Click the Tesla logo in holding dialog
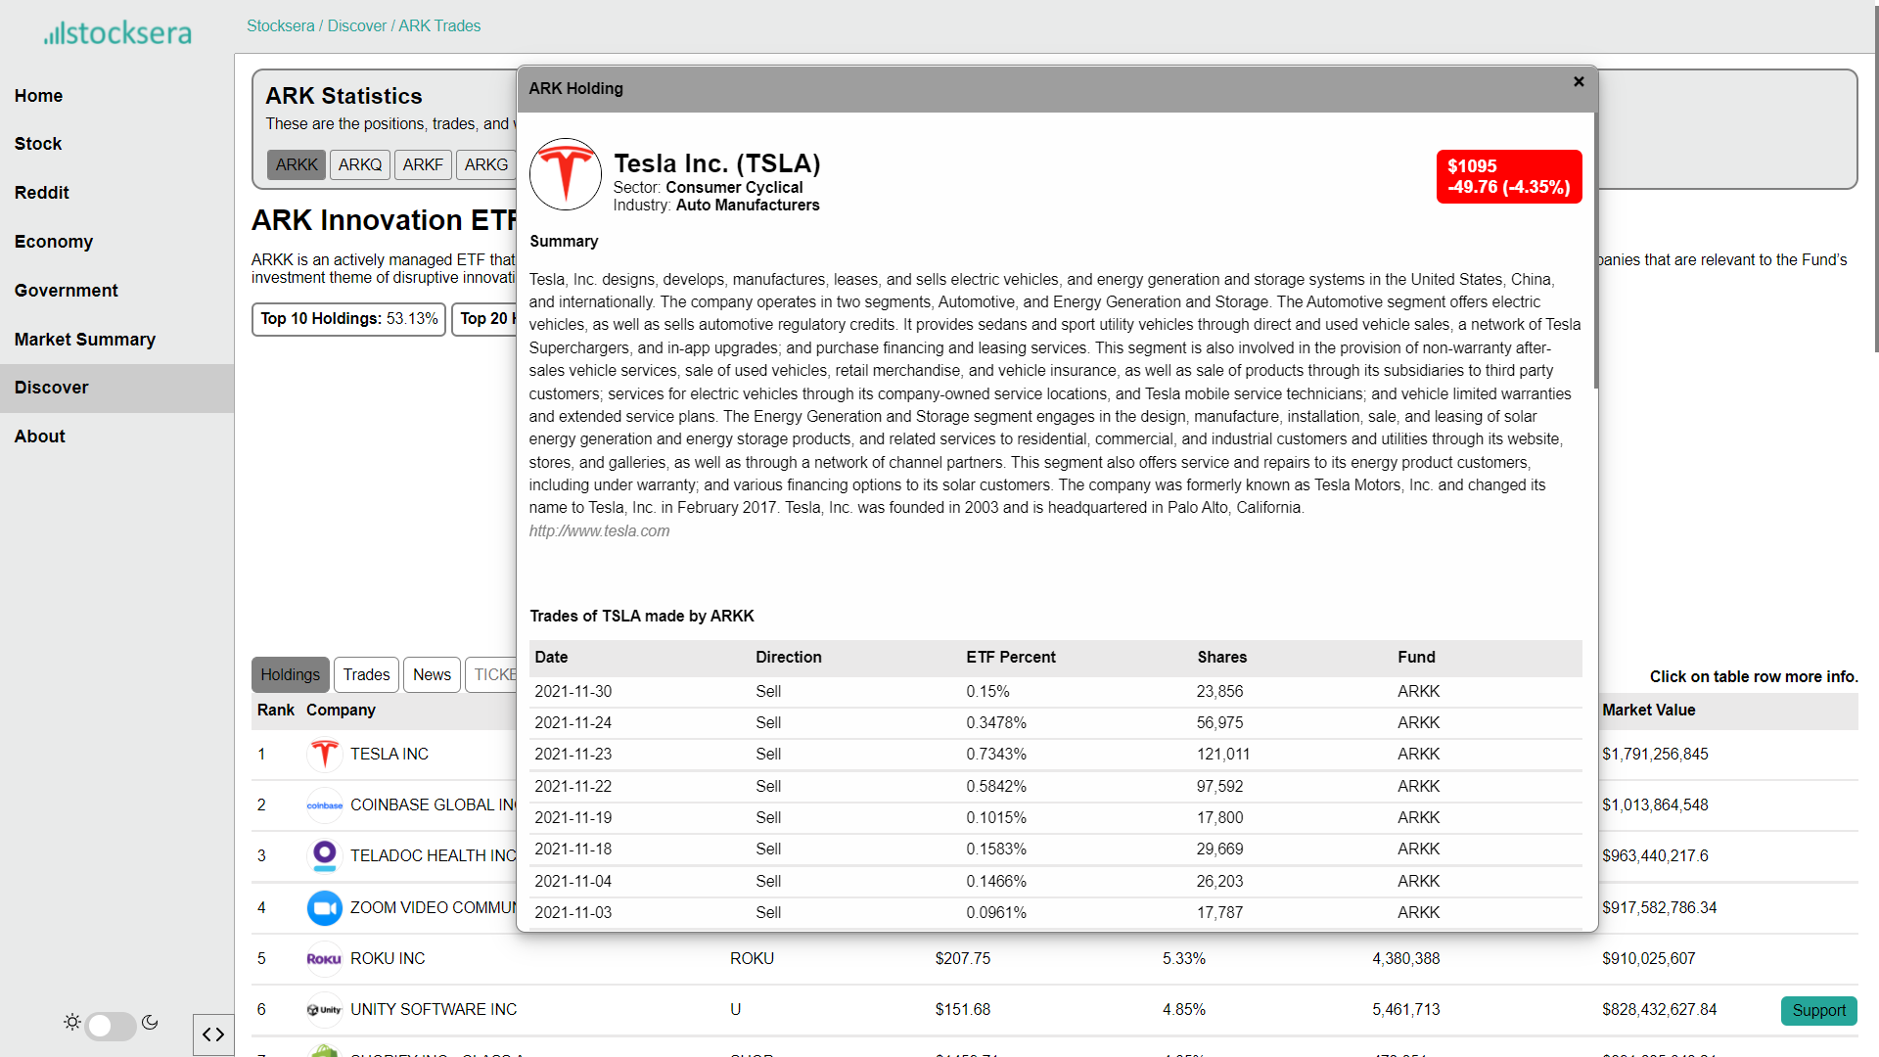The height and width of the screenshot is (1057, 1879). click(565, 174)
